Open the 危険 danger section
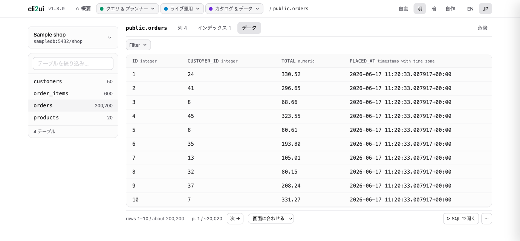The width and height of the screenshot is (520, 241). click(x=483, y=28)
